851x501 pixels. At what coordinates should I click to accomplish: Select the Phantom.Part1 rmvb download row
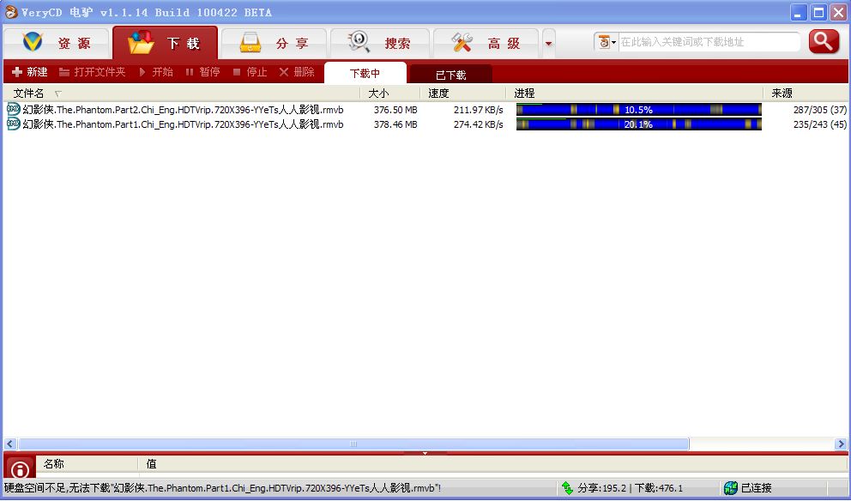click(x=426, y=124)
